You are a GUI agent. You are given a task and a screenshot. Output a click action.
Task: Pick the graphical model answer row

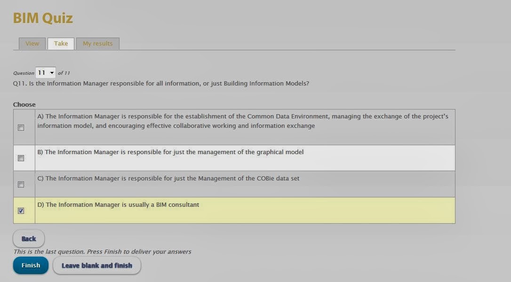tap(234, 158)
